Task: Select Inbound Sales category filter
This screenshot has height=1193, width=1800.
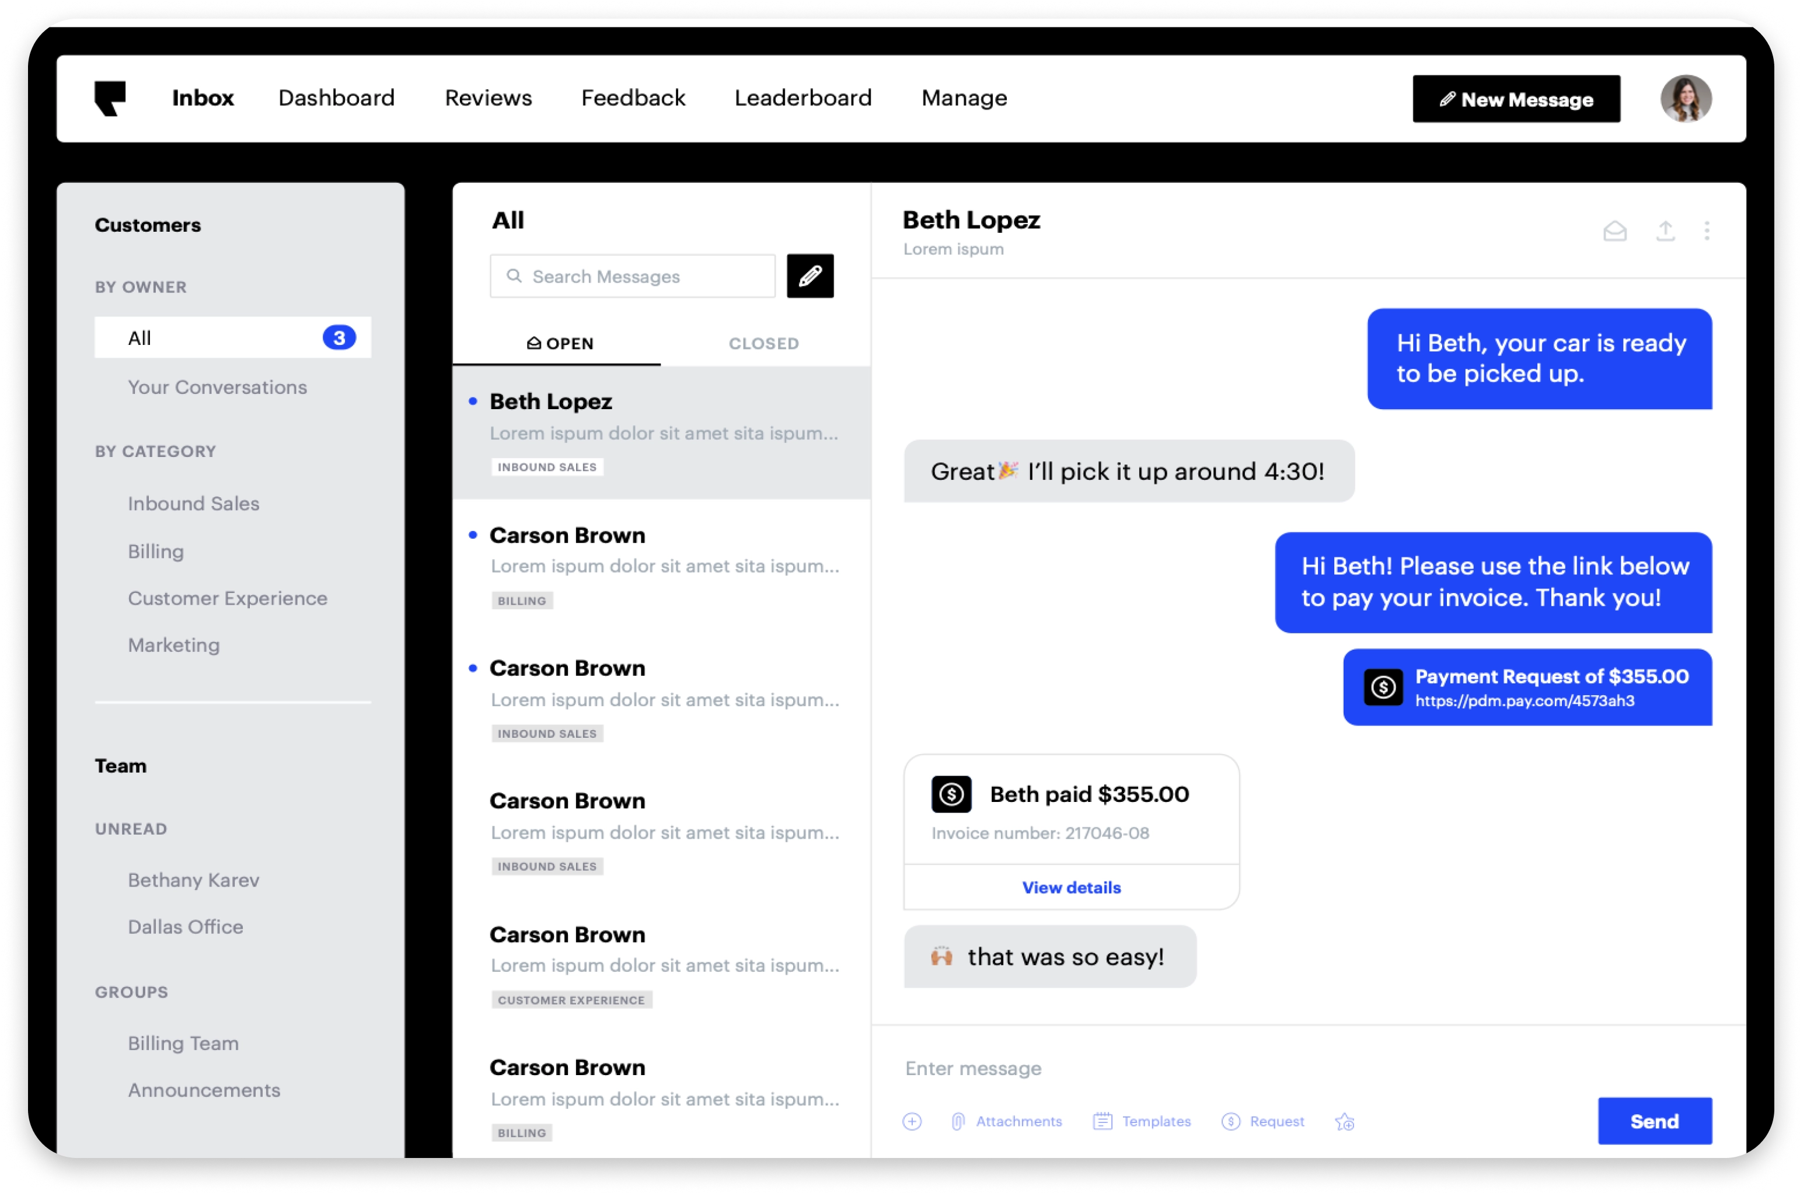Action: coord(193,503)
